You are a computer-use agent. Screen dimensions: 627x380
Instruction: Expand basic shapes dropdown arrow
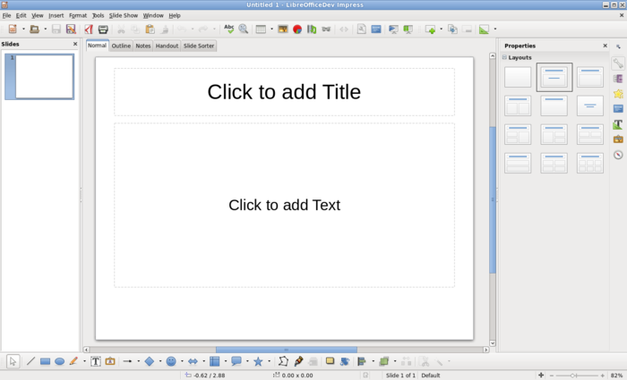[x=160, y=361]
